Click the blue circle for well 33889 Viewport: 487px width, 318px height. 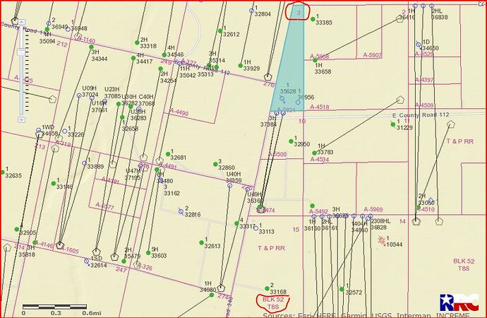(x=84, y=163)
